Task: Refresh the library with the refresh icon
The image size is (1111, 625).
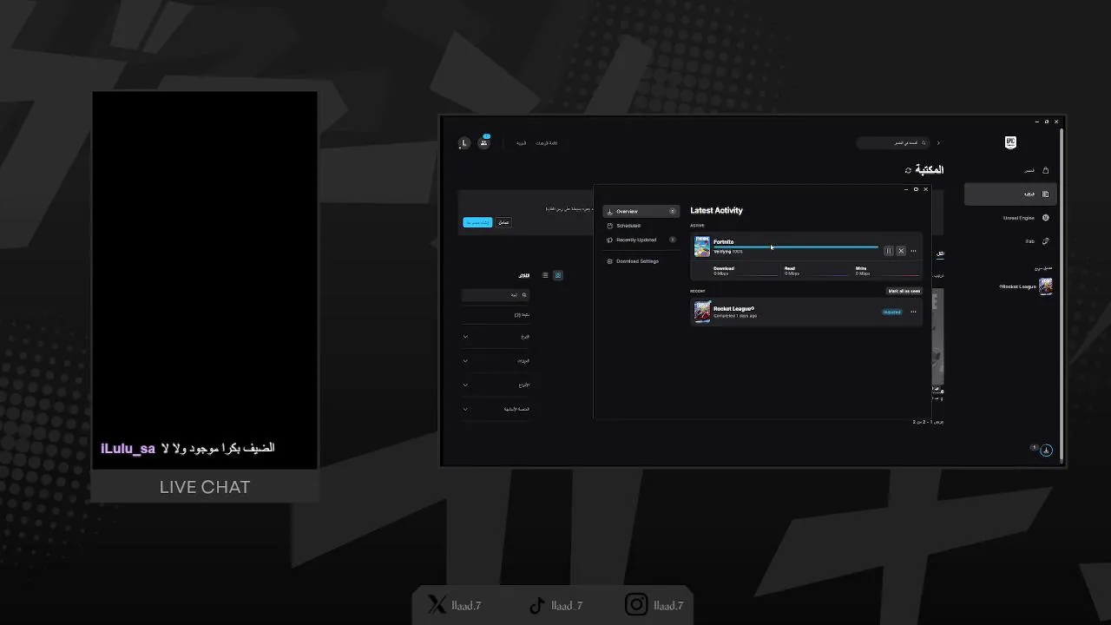Action: pos(908,171)
